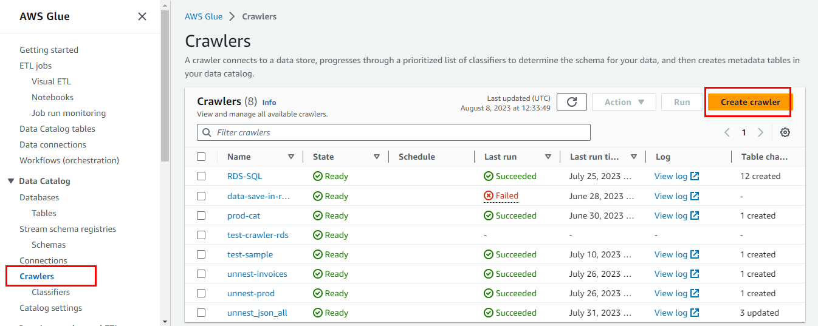This screenshot has width=818, height=326.
Task: Close the AWS Glue navigation panel
Action: click(142, 16)
